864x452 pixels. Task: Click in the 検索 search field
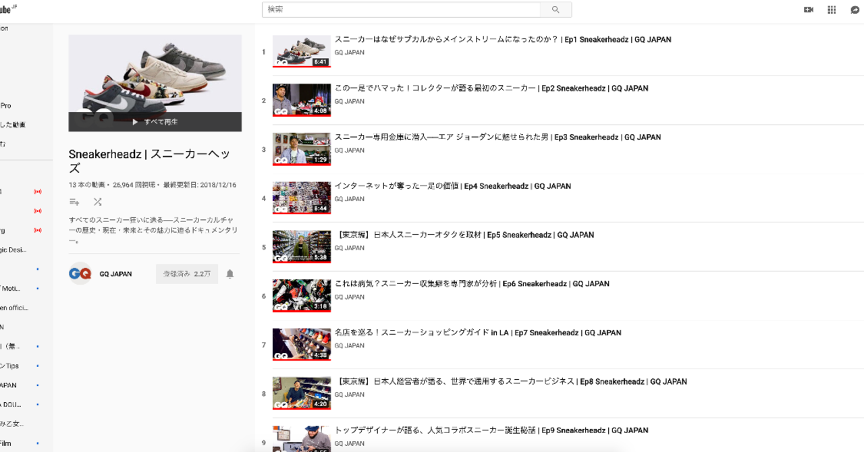tap(402, 9)
